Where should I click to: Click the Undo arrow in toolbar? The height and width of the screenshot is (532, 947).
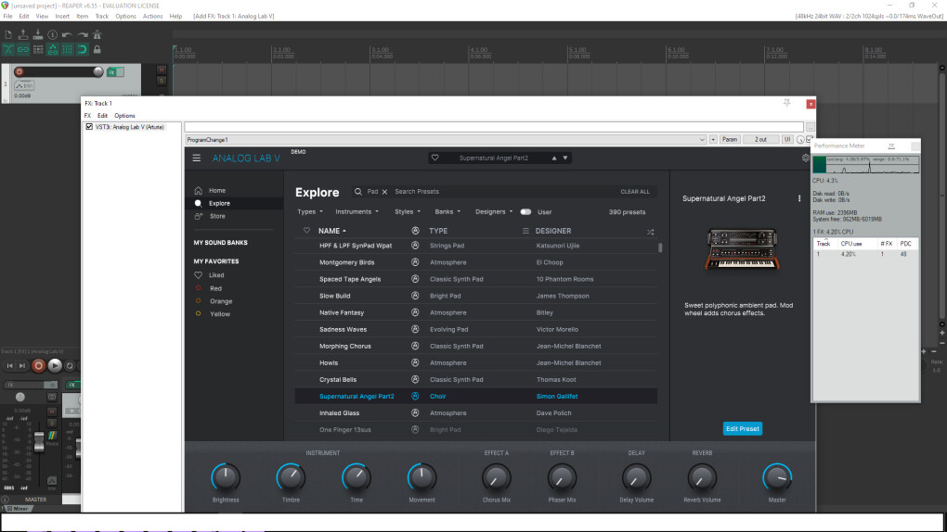(67, 35)
